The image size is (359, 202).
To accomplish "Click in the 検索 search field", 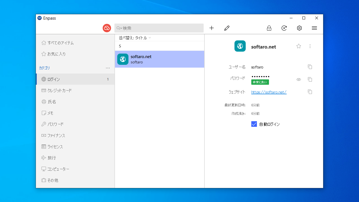I will [159, 28].
